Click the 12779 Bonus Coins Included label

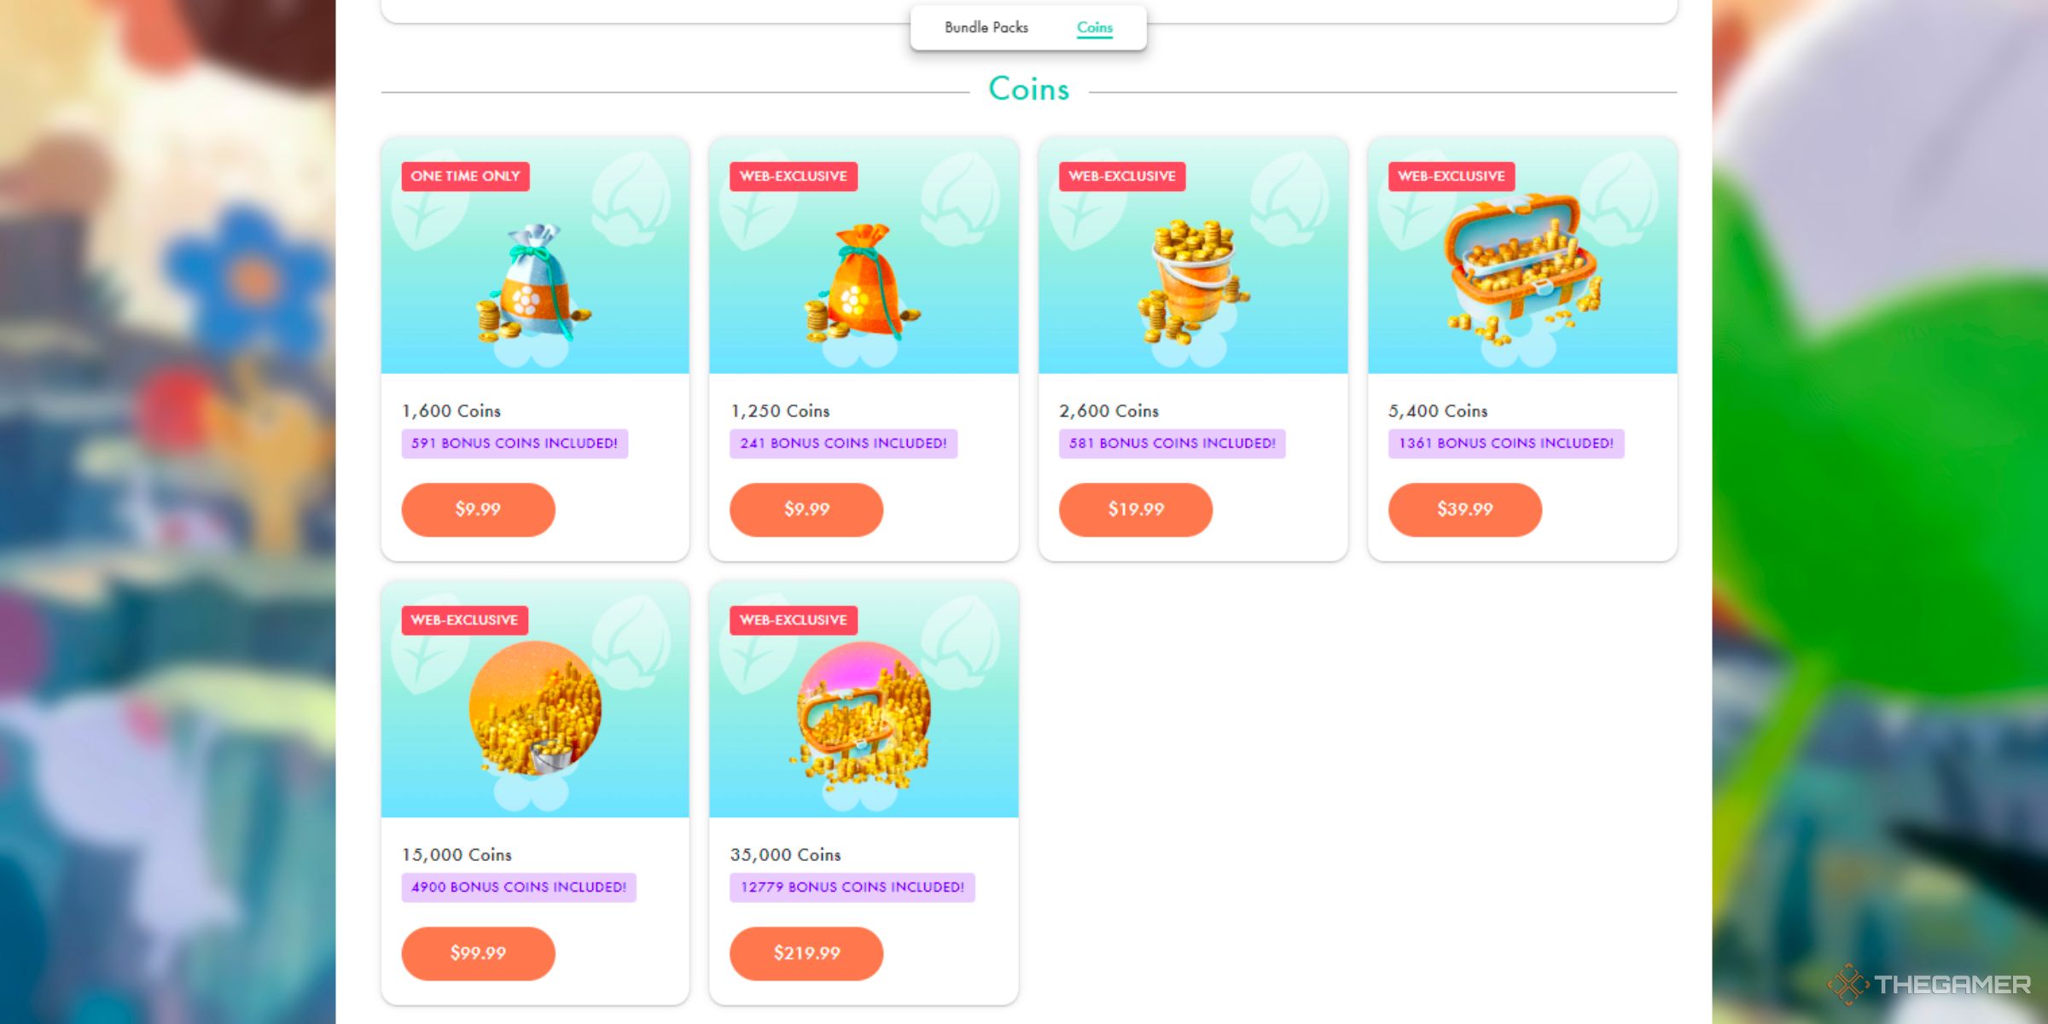coord(852,887)
